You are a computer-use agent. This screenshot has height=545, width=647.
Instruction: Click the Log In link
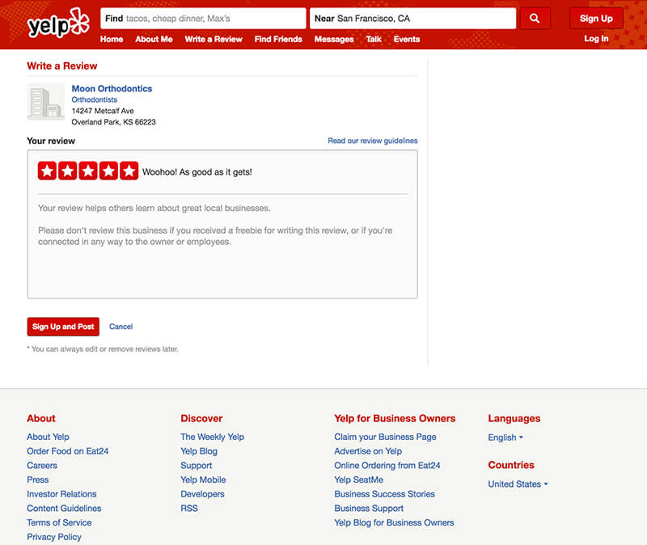pos(596,39)
